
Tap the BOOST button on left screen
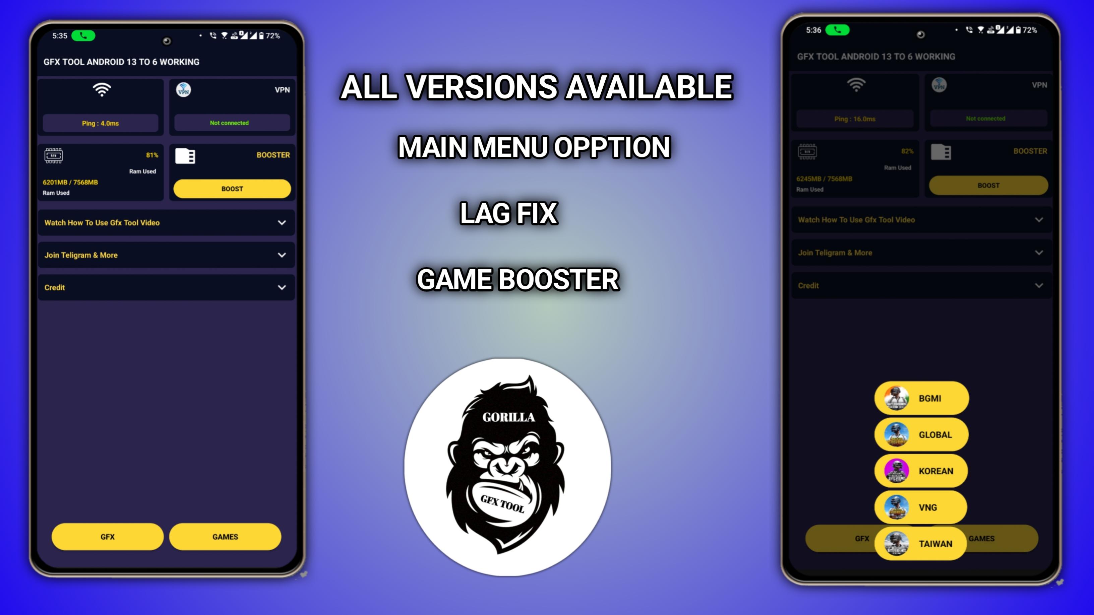coord(231,189)
